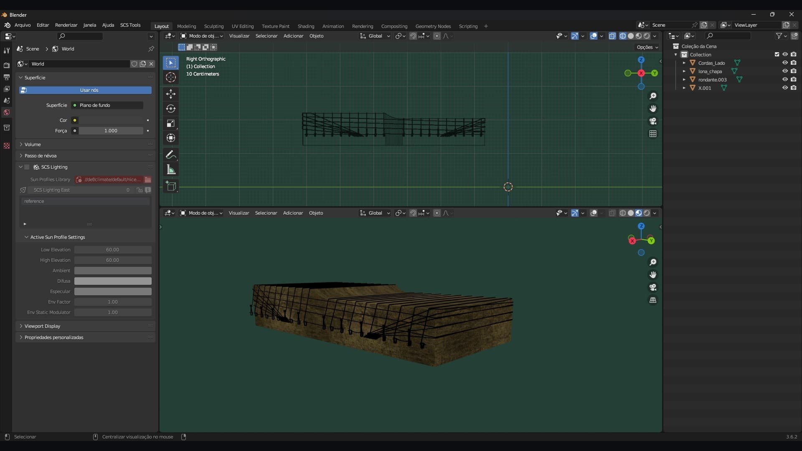Hide lona_chapa in viewport
The image size is (802, 451).
785,71
